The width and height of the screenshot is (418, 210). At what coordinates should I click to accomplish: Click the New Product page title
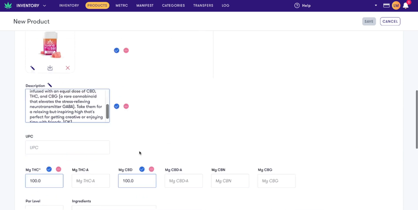31,22
